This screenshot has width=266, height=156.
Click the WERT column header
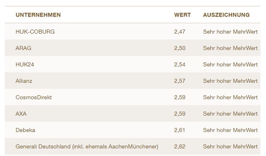(x=182, y=15)
